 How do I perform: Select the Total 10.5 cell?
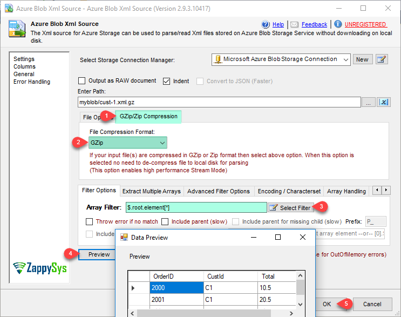click(x=277, y=288)
